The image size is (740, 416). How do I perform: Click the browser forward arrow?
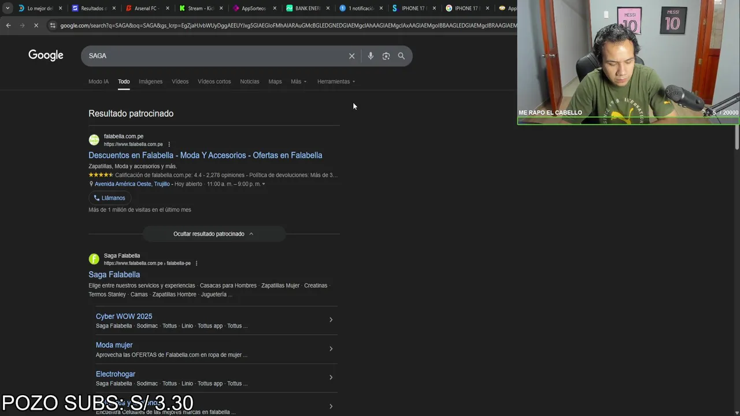(x=22, y=25)
